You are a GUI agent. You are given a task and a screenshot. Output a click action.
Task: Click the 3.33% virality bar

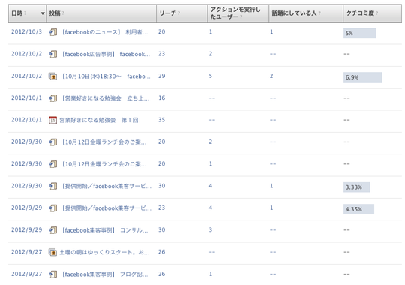357,187
